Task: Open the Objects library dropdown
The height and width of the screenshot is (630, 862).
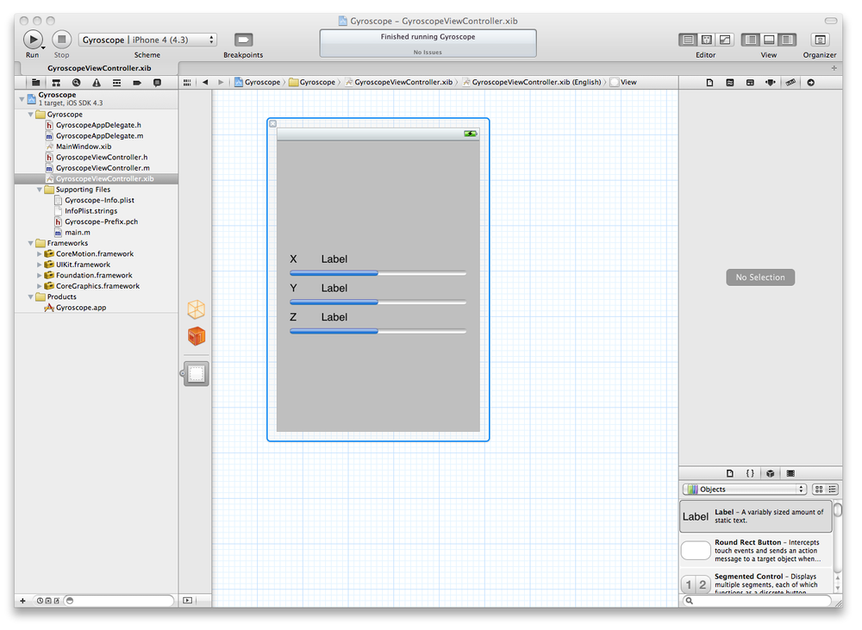Action: pyautogui.click(x=745, y=490)
